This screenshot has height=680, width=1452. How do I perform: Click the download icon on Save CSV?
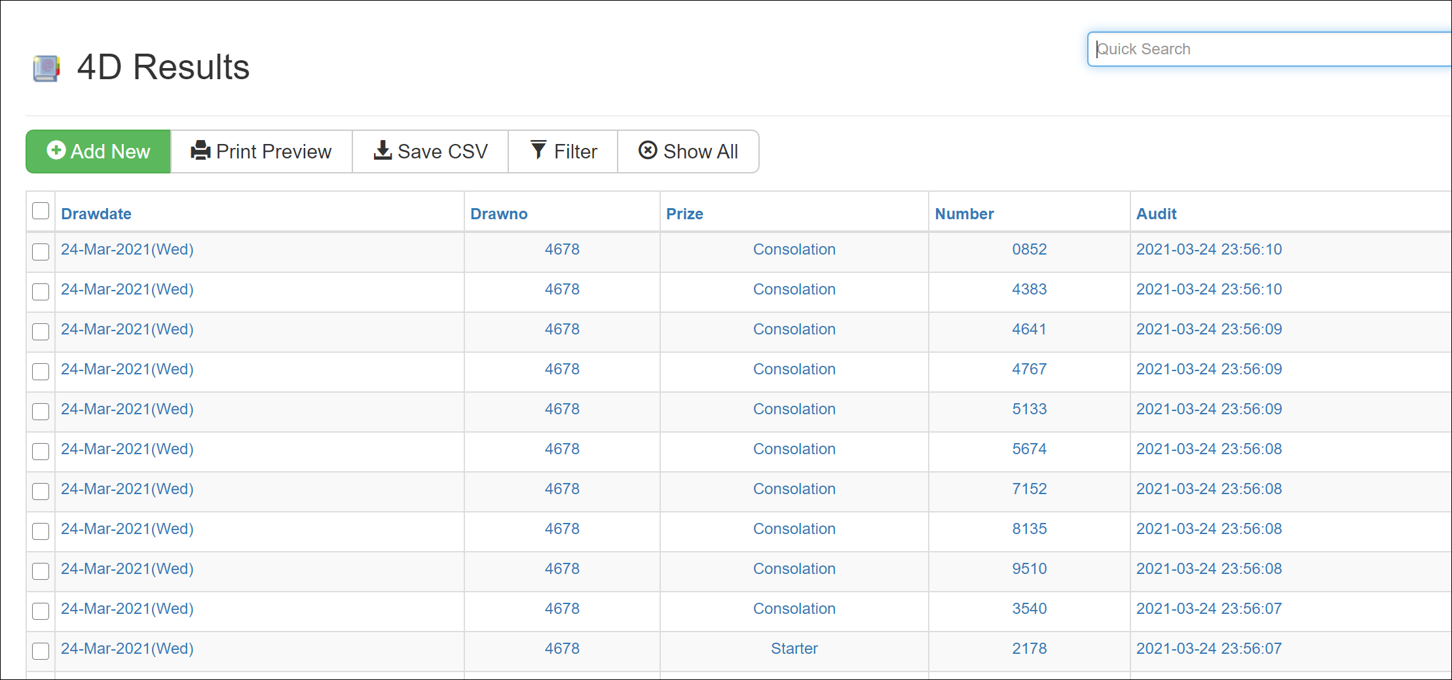point(382,151)
